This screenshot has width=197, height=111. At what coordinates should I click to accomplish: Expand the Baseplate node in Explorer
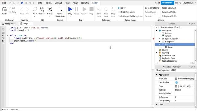tap(159, 42)
